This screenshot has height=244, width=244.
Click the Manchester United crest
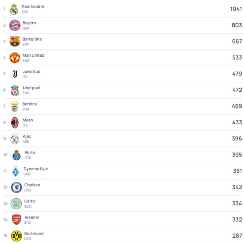click(15, 58)
